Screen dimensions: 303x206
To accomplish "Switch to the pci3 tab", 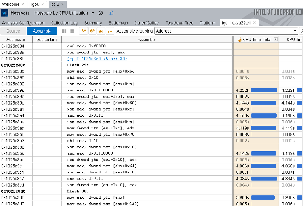I will (55, 4).
